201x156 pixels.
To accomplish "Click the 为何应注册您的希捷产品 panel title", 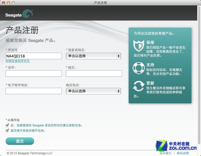I will coord(154,33).
